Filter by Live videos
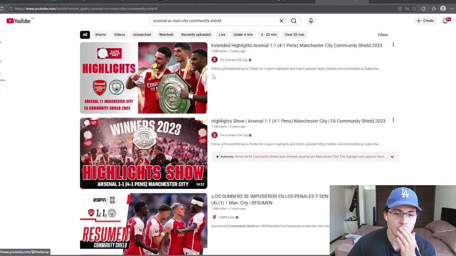Image resolution: width=456 pixels, height=256 pixels. click(222, 34)
